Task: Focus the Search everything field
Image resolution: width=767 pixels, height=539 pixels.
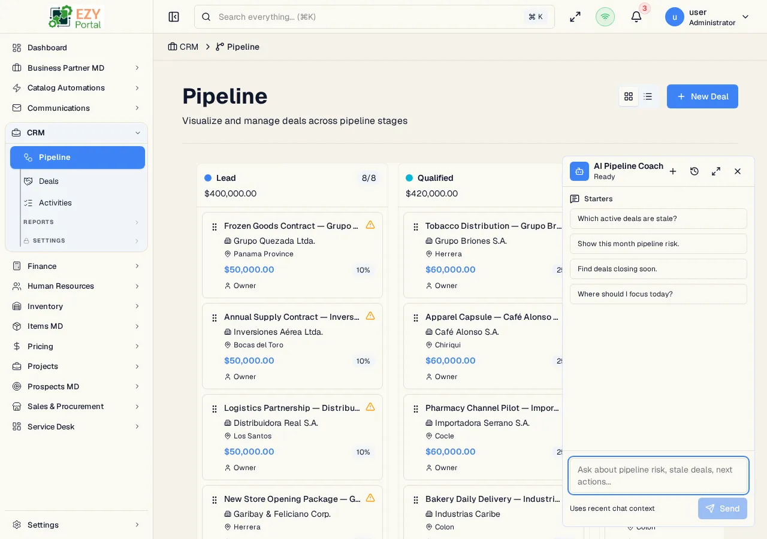Action: (x=375, y=17)
